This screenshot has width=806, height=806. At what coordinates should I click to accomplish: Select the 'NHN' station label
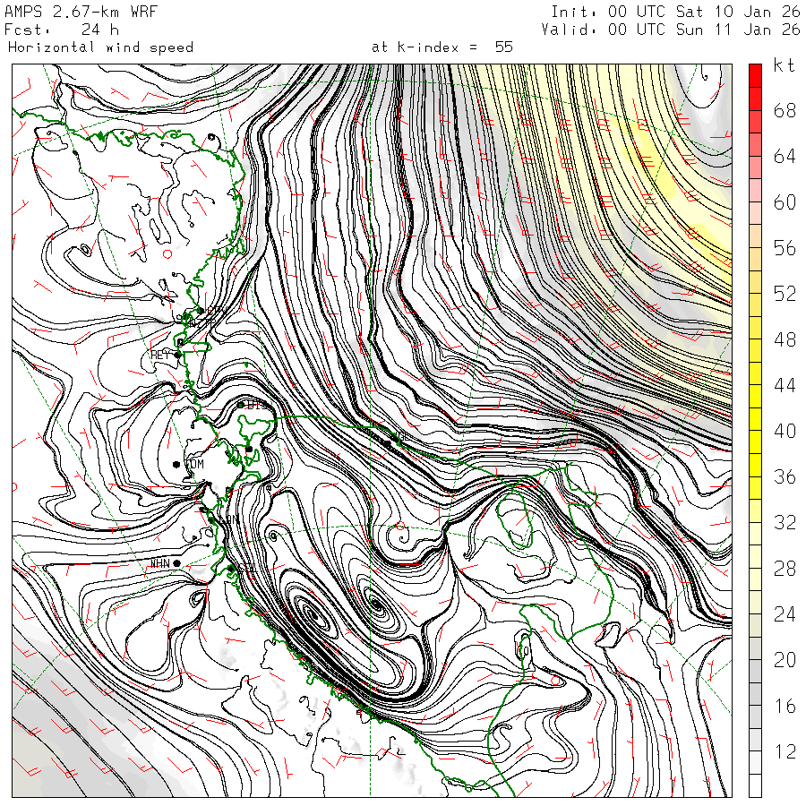pos(160,564)
